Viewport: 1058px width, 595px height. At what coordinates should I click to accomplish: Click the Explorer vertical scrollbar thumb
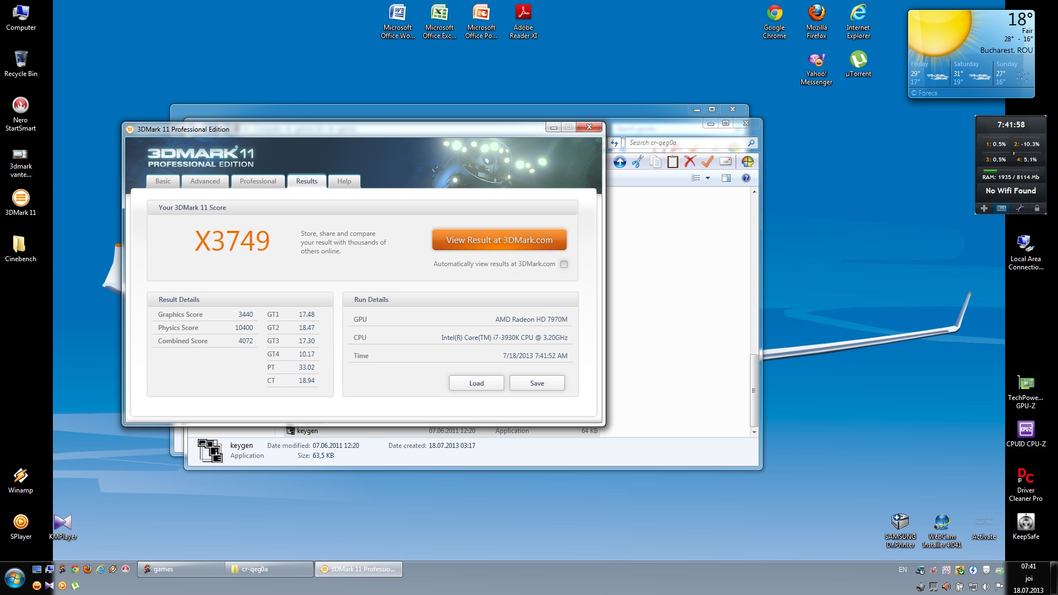pyautogui.click(x=754, y=391)
